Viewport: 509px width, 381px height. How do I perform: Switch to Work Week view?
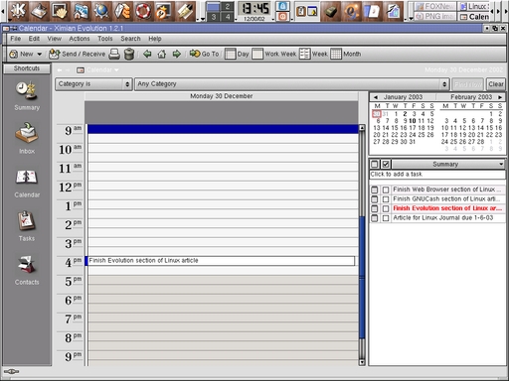click(x=274, y=54)
